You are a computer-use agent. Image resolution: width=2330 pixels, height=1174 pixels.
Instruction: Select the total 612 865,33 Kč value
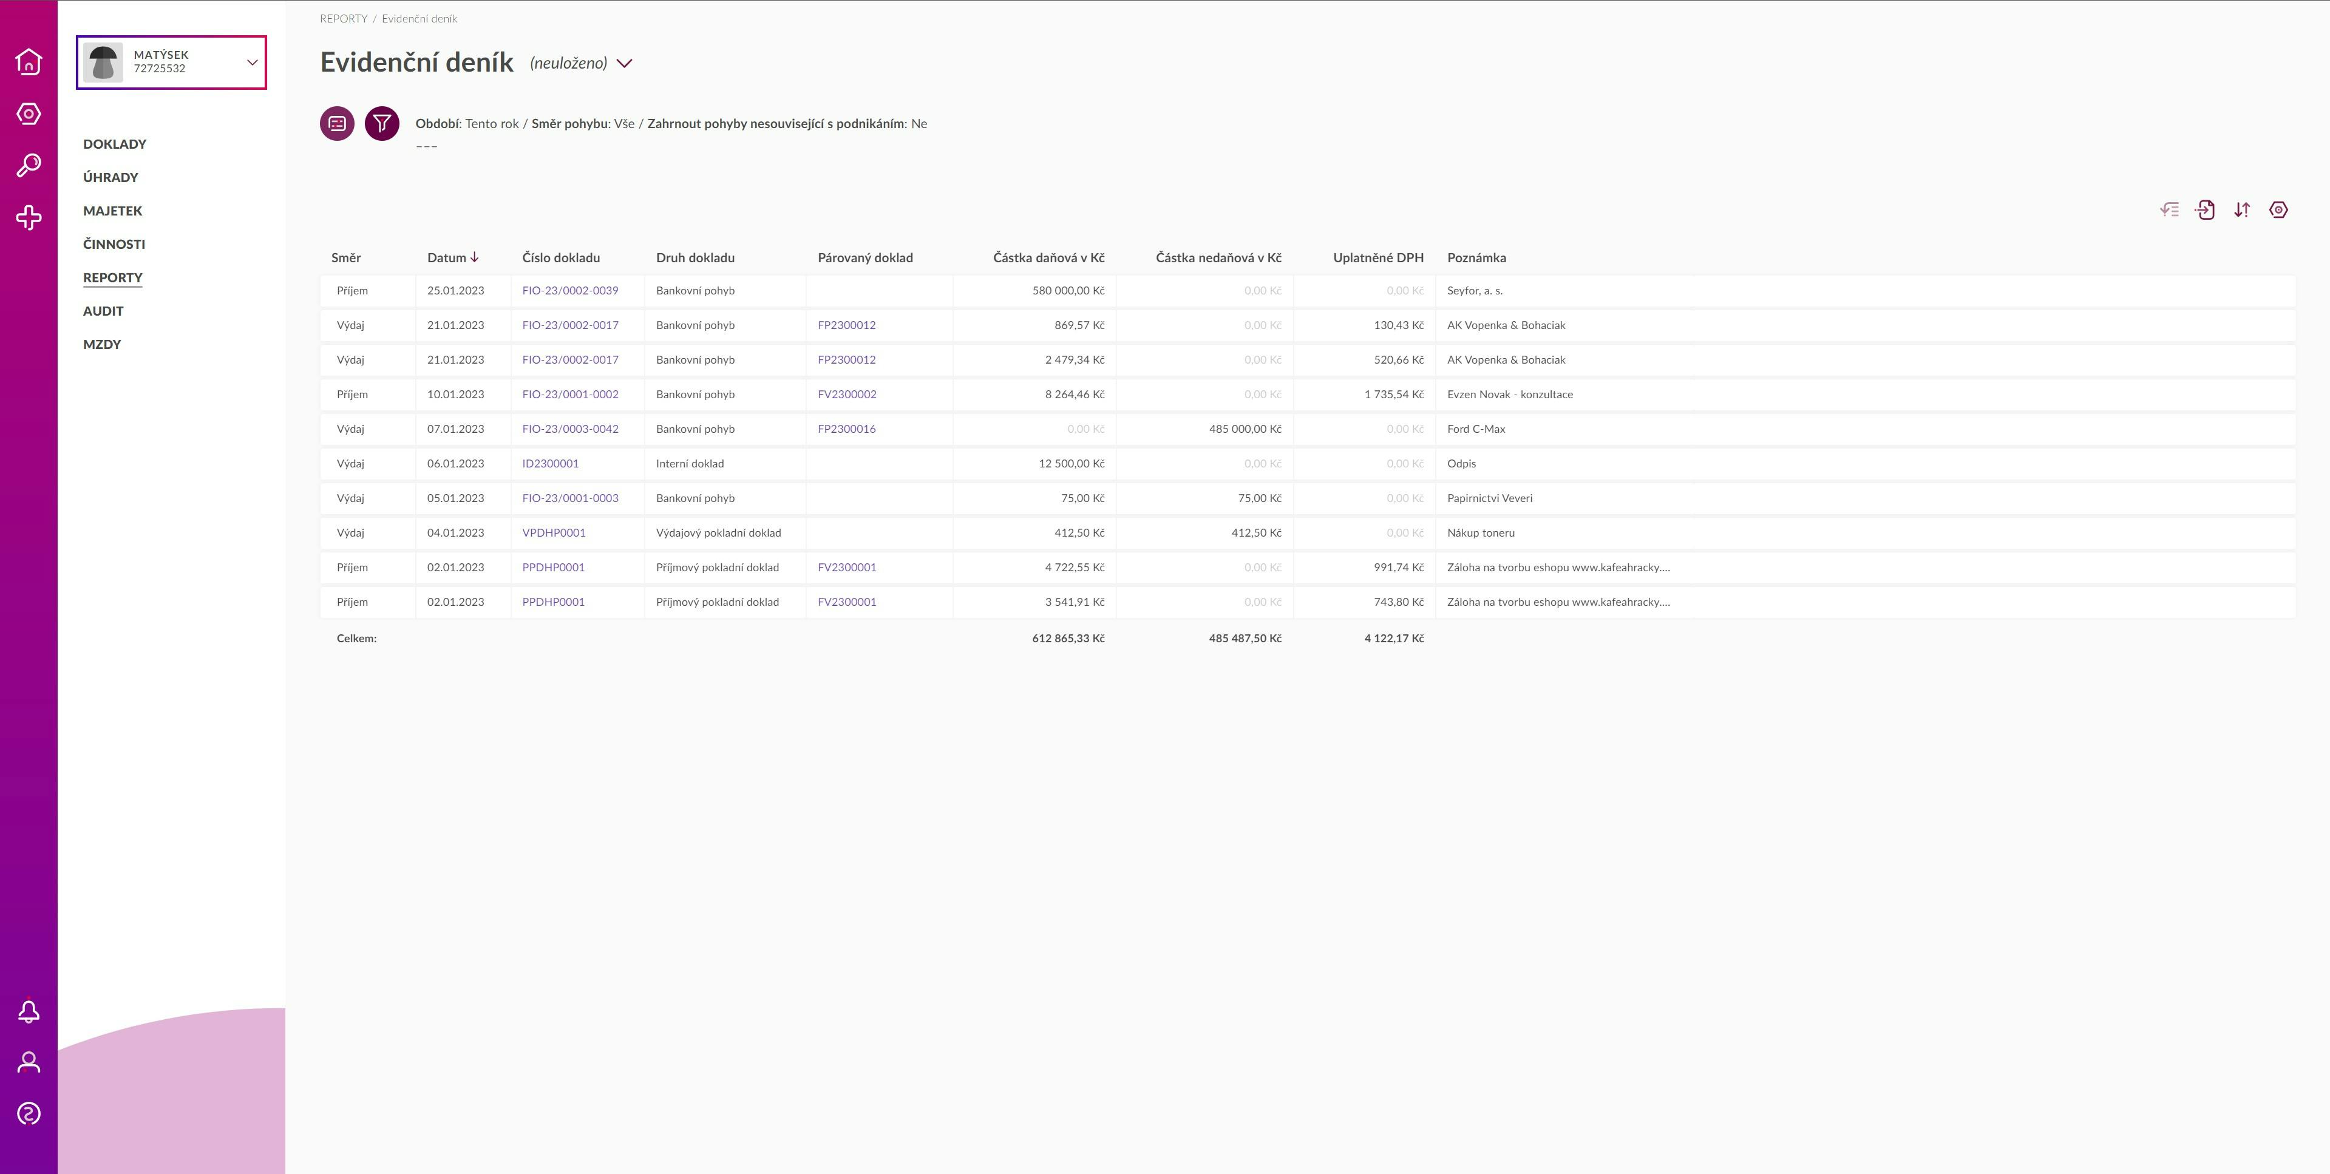[1068, 639]
